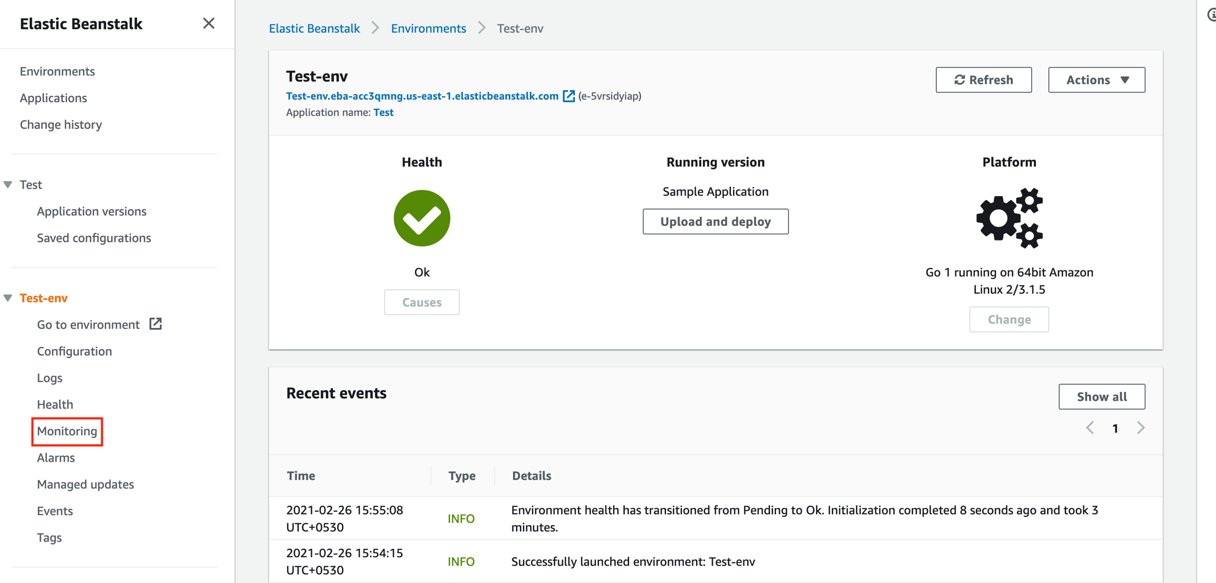Click external link icon next to environment URL
Image resolution: width=1216 pixels, height=583 pixels.
pos(568,96)
